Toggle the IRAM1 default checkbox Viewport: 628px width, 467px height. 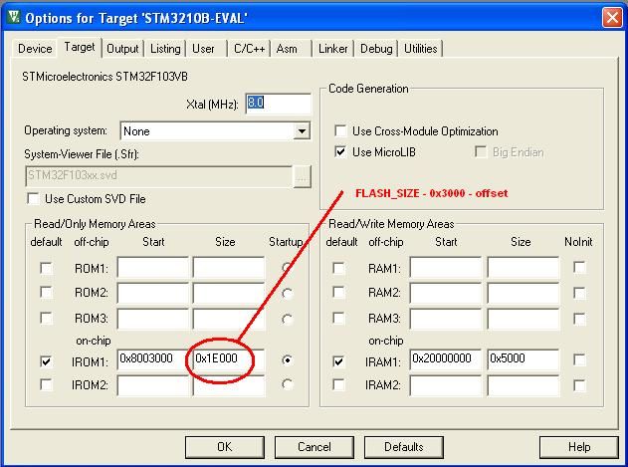(338, 361)
